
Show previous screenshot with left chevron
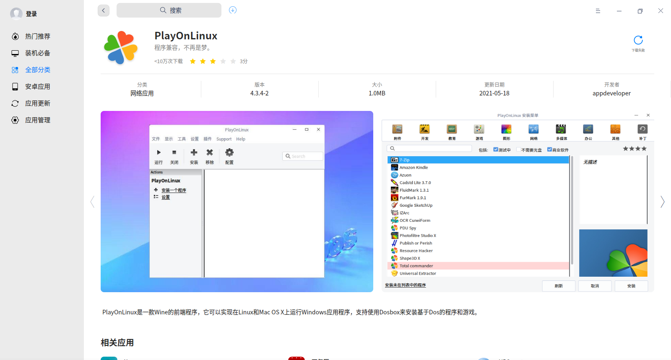click(x=92, y=202)
